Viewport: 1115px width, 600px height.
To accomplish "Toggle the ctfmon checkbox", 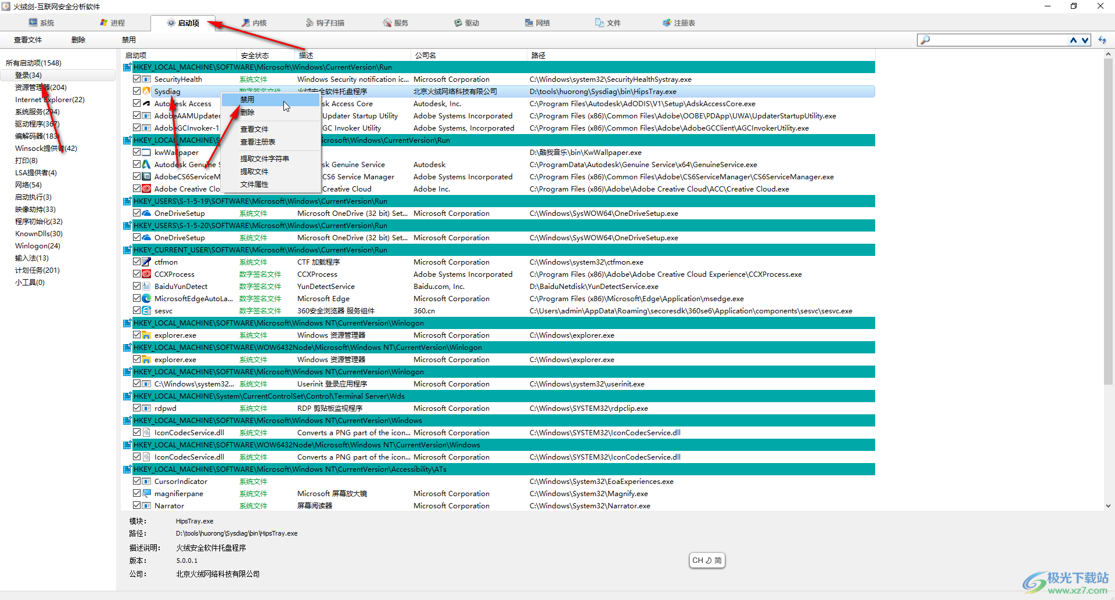I will [136, 262].
